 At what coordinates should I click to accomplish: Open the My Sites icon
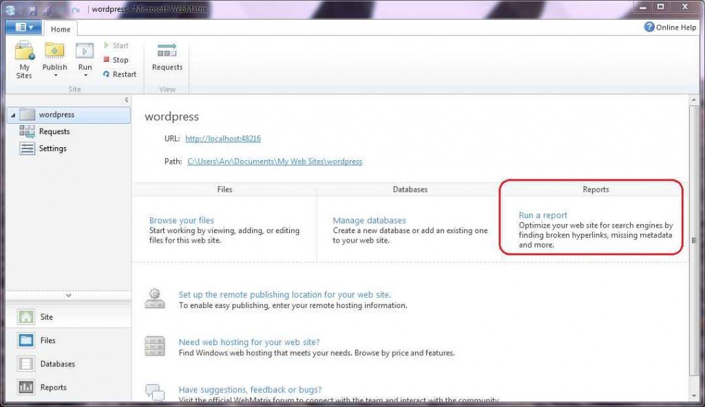coord(24,51)
